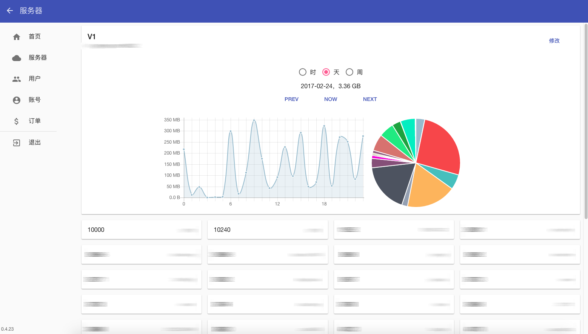Open the port 10240 card

pyautogui.click(x=268, y=230)
